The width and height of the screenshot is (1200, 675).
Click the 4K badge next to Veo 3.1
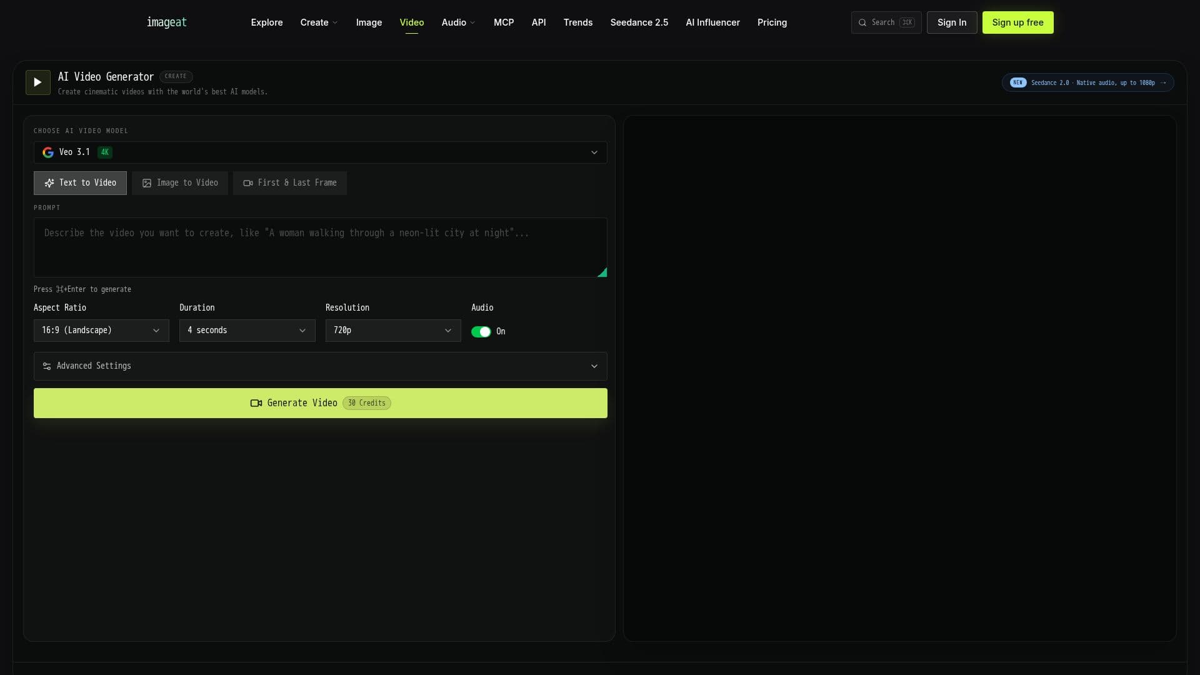pos(105,152)
